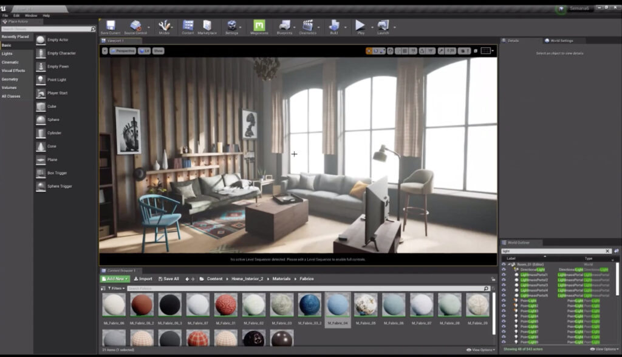Open the Marketplace toolbar icon
622x357 pixels.
point(207,25)
